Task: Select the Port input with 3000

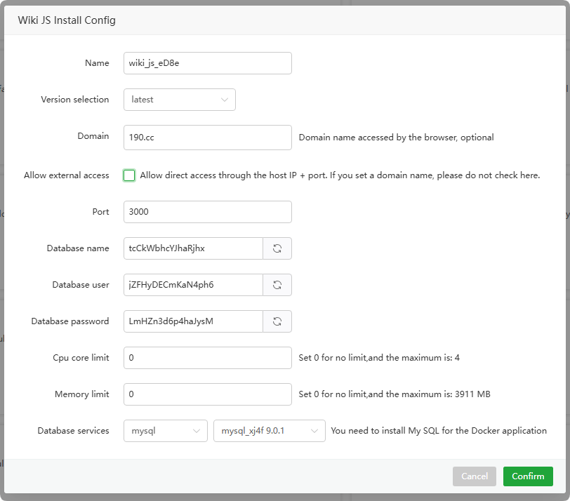Action: click(x=207, y=212)
